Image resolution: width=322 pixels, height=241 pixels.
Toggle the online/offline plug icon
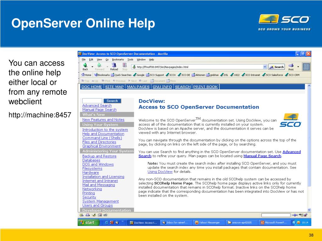coord(295,215)
